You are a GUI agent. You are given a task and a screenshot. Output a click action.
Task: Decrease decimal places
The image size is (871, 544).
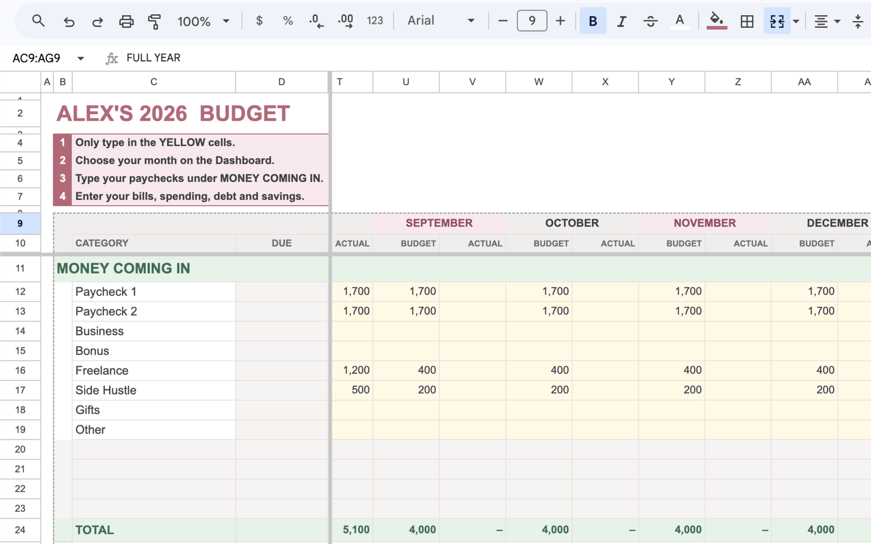tap(316, 21)
